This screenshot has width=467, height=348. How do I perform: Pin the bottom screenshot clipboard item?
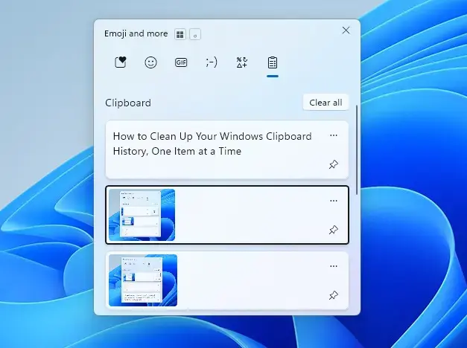pos(334,295)
